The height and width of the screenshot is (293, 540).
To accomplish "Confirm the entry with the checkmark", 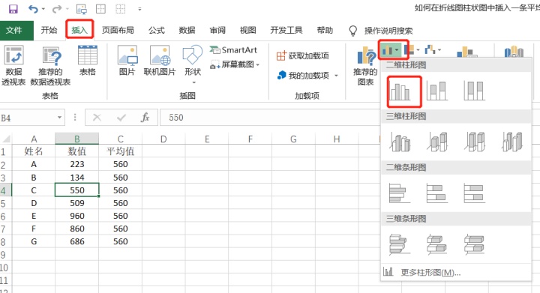I will [121, 118].
